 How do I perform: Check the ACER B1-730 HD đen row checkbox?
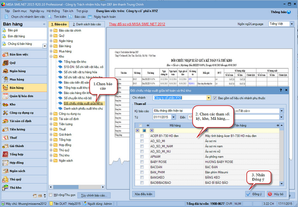coord(142,136)
